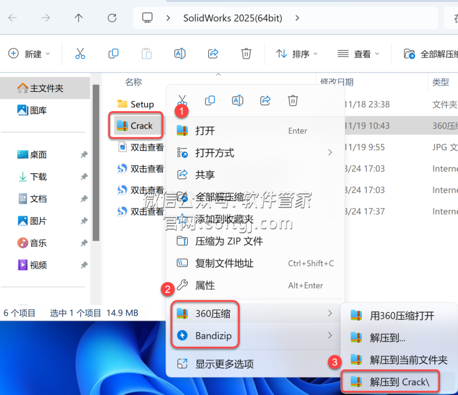
Task: Sort by the 类型 column header
Action: [441, 82]
